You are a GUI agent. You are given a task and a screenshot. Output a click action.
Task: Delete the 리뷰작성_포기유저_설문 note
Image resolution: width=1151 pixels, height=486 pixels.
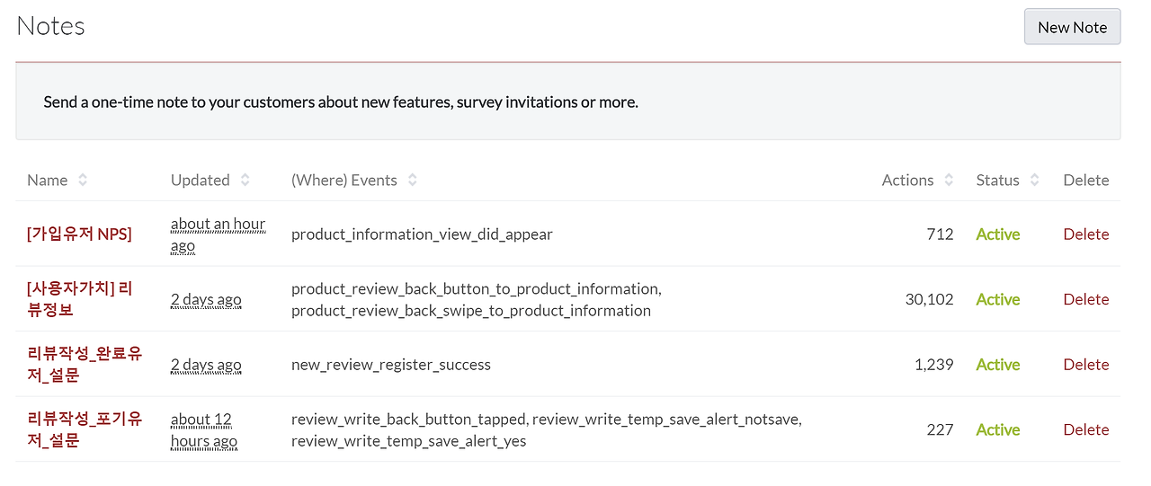click(x=1086, y=429)
